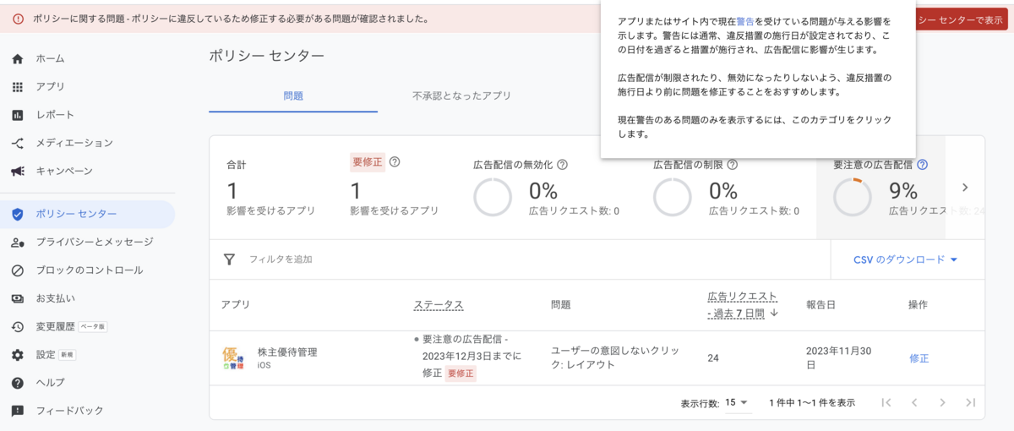Click the 修正 link for 株主優待管理
The height and width of the screenshot is (431, 1014).
919,358
